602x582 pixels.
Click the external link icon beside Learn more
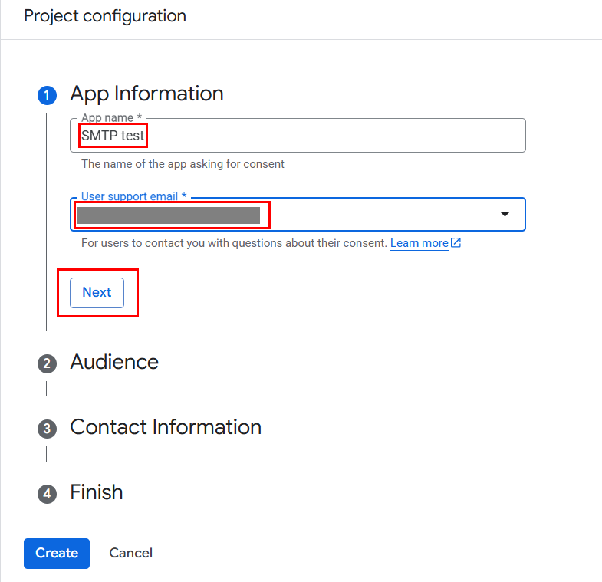pyautogui.click(x=456, y=242)
